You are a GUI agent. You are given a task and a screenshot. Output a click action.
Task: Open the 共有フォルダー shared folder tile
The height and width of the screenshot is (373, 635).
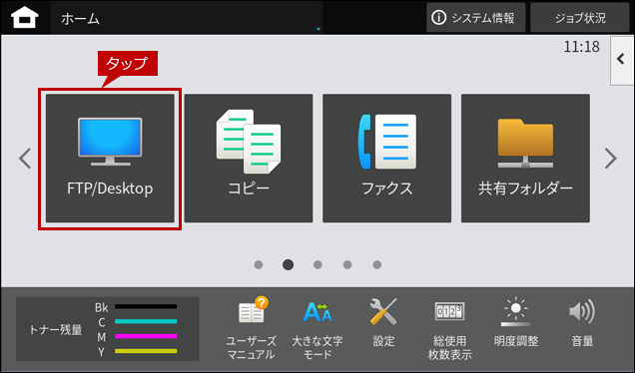[x=525, y=159]
